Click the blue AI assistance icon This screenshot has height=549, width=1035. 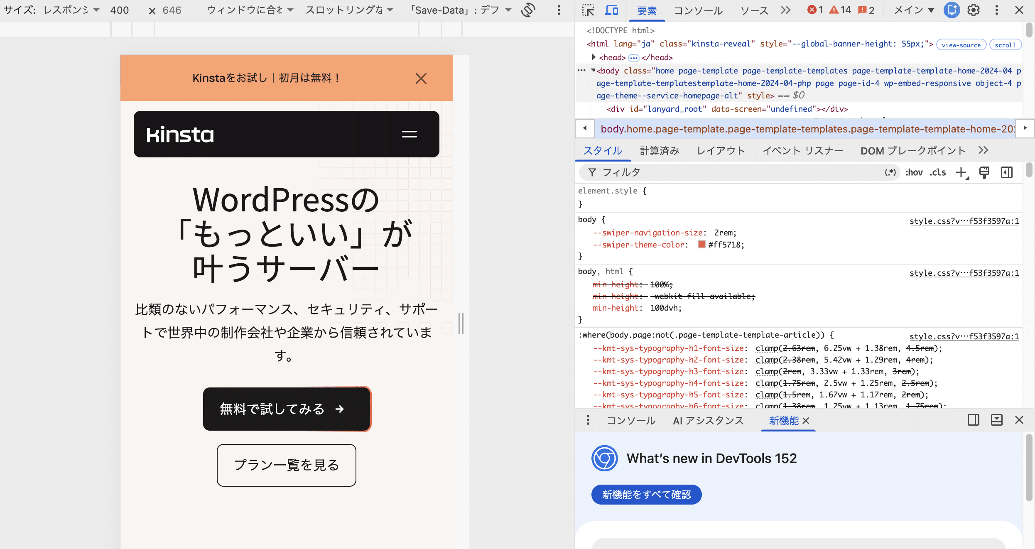click(952, 10)
